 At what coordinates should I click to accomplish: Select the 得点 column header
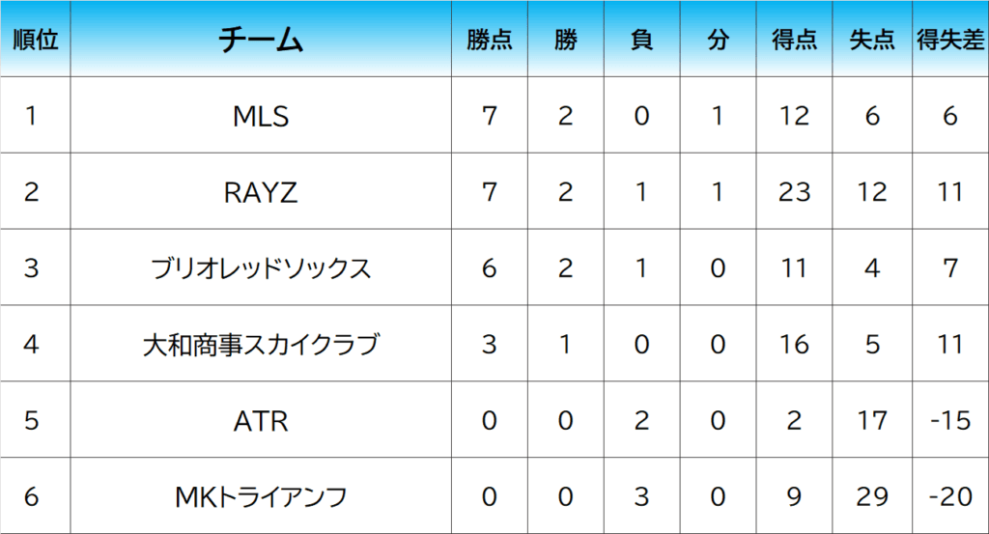click(794, 40)
